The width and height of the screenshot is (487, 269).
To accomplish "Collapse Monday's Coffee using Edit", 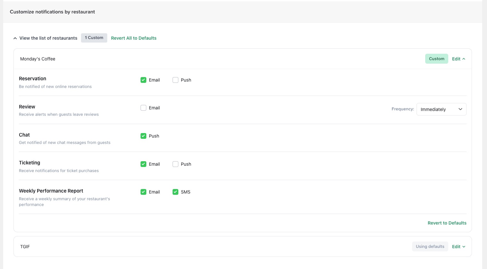I will [458, 59].
